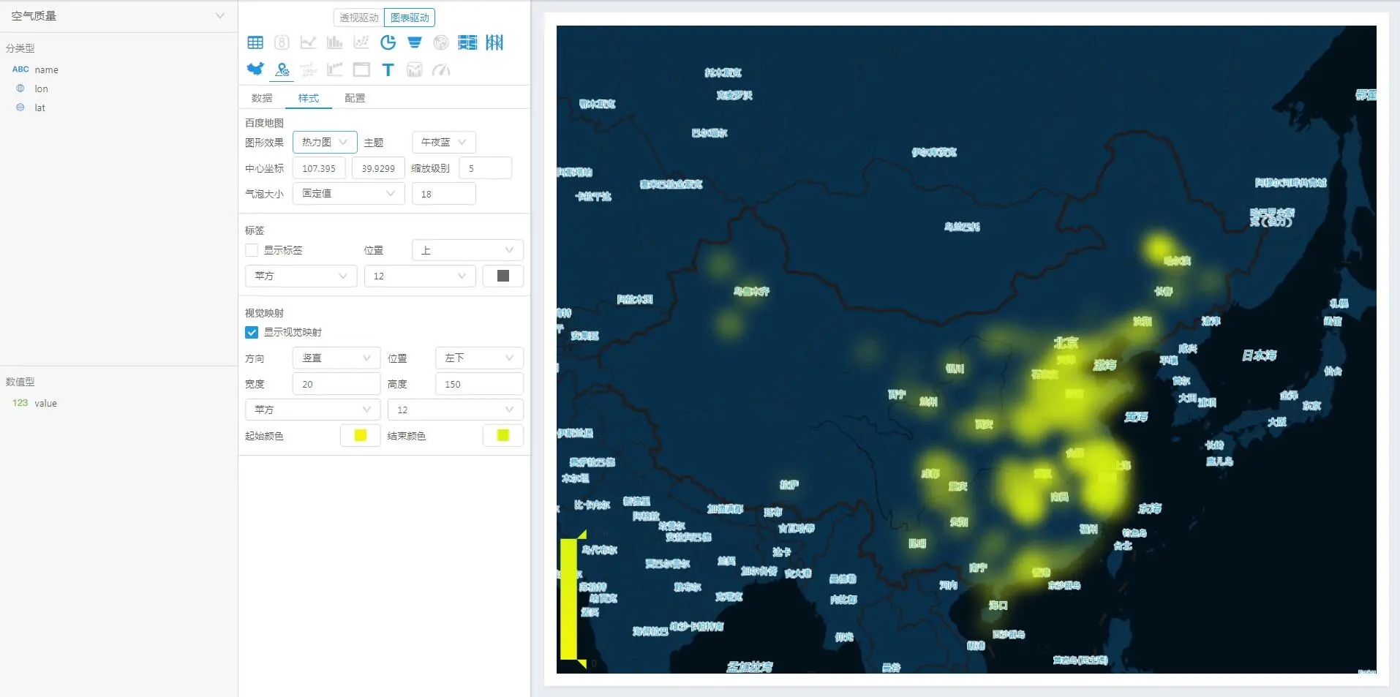Screen dimensions: 1400x697
Task: Open the 位置 dropdown showing 左下
Action: (479, 358)
